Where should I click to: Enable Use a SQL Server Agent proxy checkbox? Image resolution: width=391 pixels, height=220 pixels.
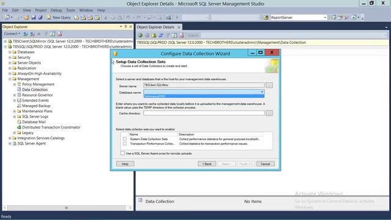click(x=122, y=153)
